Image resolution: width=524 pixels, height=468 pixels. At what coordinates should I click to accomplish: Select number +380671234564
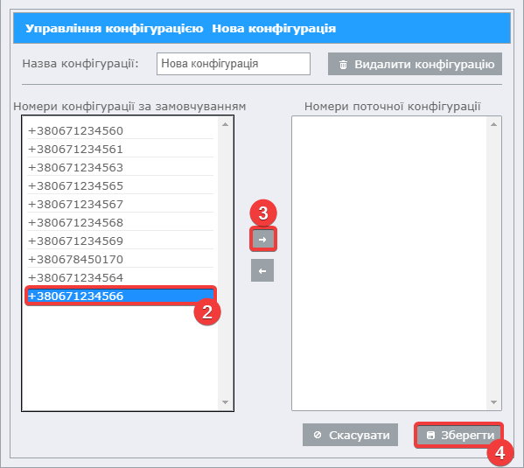click(x=121, y=278)
